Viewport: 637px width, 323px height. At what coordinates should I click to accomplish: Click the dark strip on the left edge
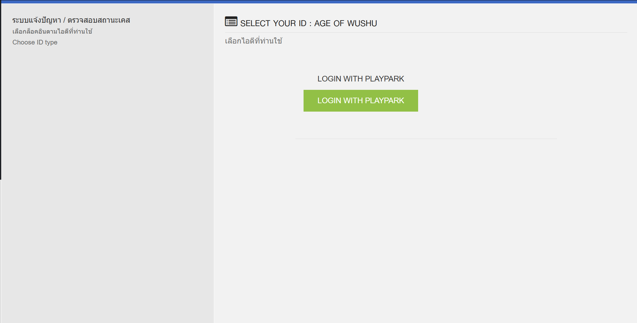click(1, 93)
